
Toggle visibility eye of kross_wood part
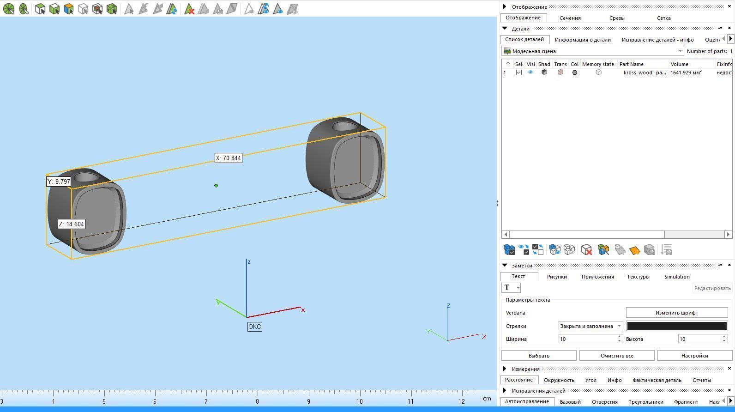530,73
